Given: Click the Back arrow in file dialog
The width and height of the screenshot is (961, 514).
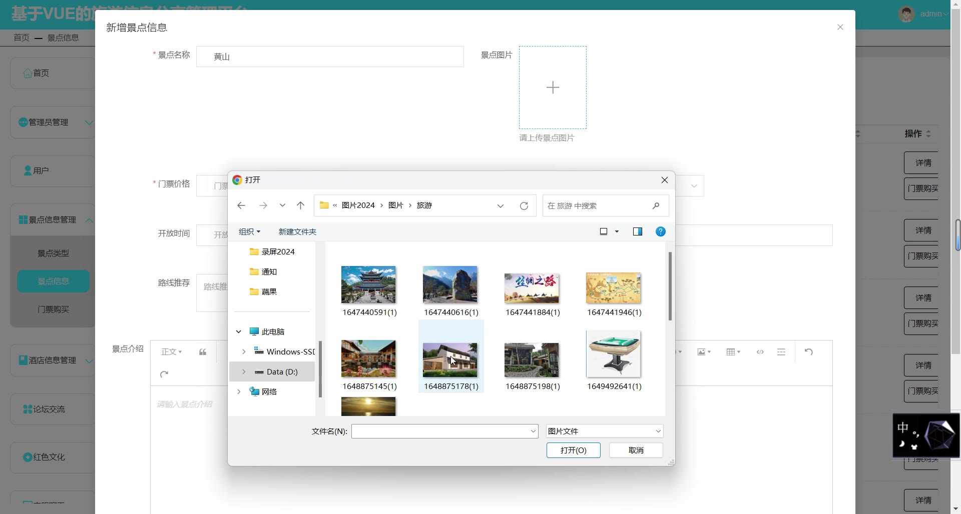Looking at the screenshot, I should 241,205.
